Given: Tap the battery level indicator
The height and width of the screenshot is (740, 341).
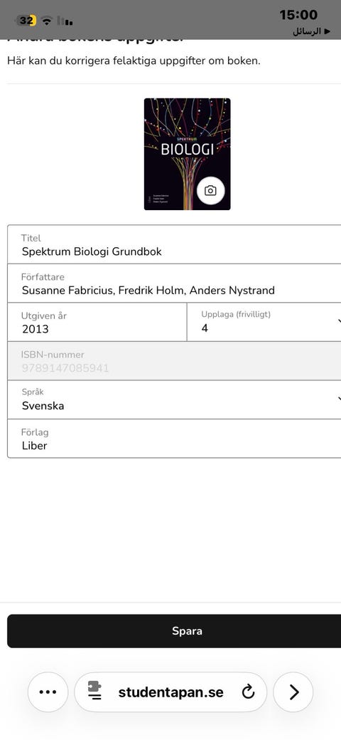Looking at the screenshot, I should point(27,21).
